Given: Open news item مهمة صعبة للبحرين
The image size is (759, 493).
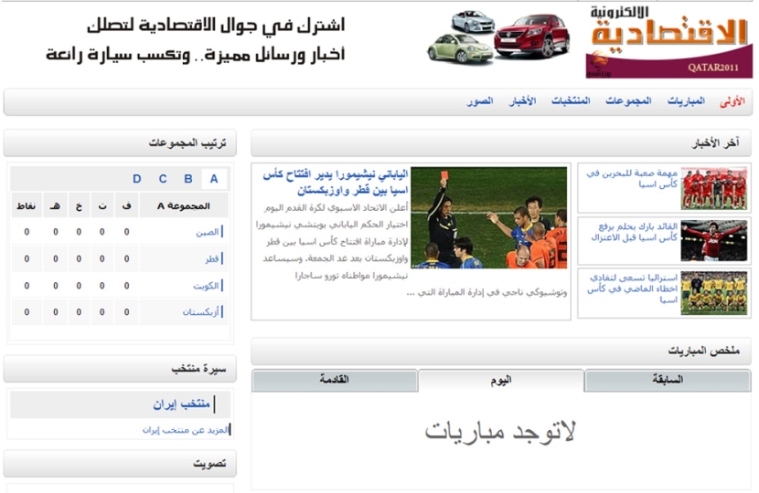Looking at the screenshot, I should tap(632, 178).
